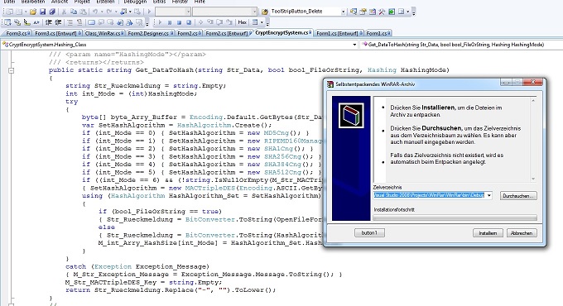The image size is (563, 306).
Task: Click the Cut scissors icon
Action: coord(64,12)
